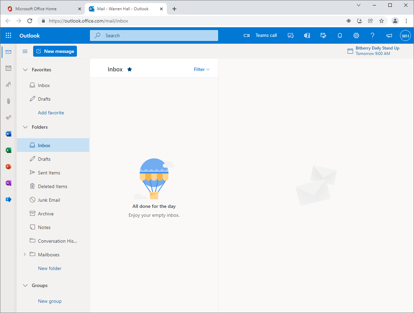Open To Do checkmark icon in rail
The image size is (414, 313).
click(x=9, y=117)
